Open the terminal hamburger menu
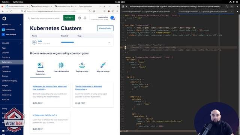The width and height of the screenshot is (240, 135). 232,6
